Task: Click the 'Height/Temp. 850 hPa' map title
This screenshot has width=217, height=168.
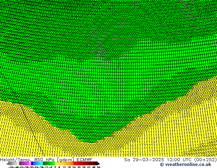Action: [x=27, y=160]
